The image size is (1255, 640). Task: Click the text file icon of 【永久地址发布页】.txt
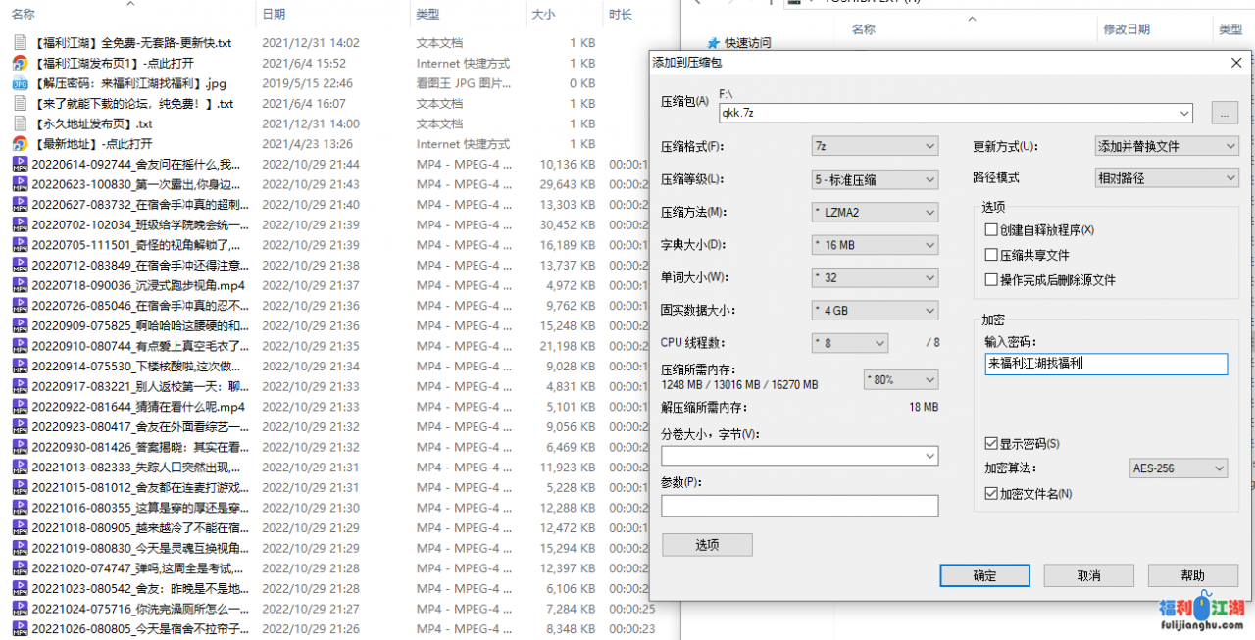(20, 124)
